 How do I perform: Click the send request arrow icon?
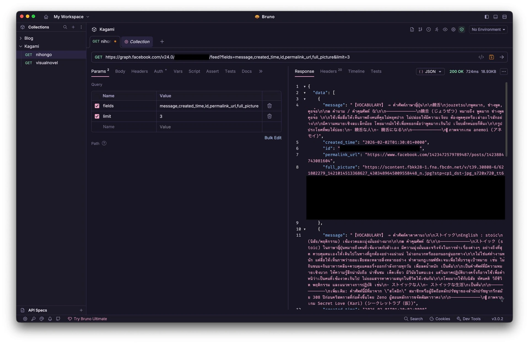click(501, 57)
